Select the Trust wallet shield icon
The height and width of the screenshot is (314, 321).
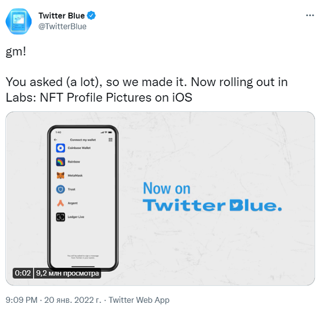tap(60, 189)
